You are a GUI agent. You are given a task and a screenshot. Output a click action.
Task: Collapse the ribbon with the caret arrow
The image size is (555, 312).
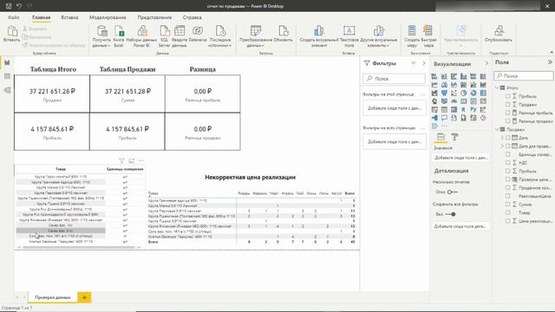click(x=552, y=52)
